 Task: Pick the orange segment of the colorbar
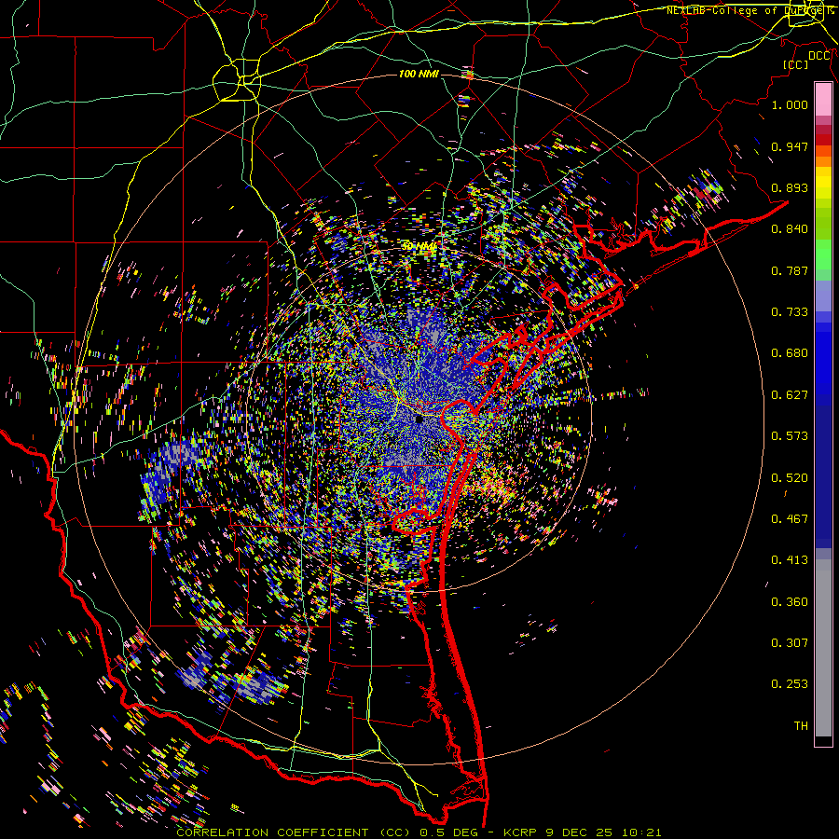(x=823, y=157)
